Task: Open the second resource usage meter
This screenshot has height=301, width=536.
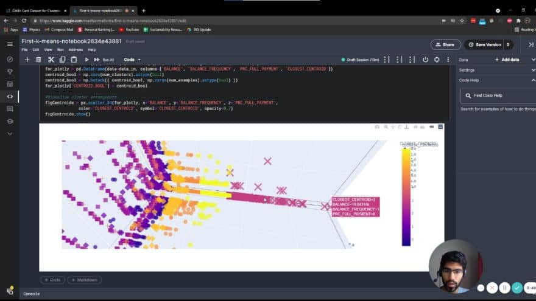Action: 399,60
